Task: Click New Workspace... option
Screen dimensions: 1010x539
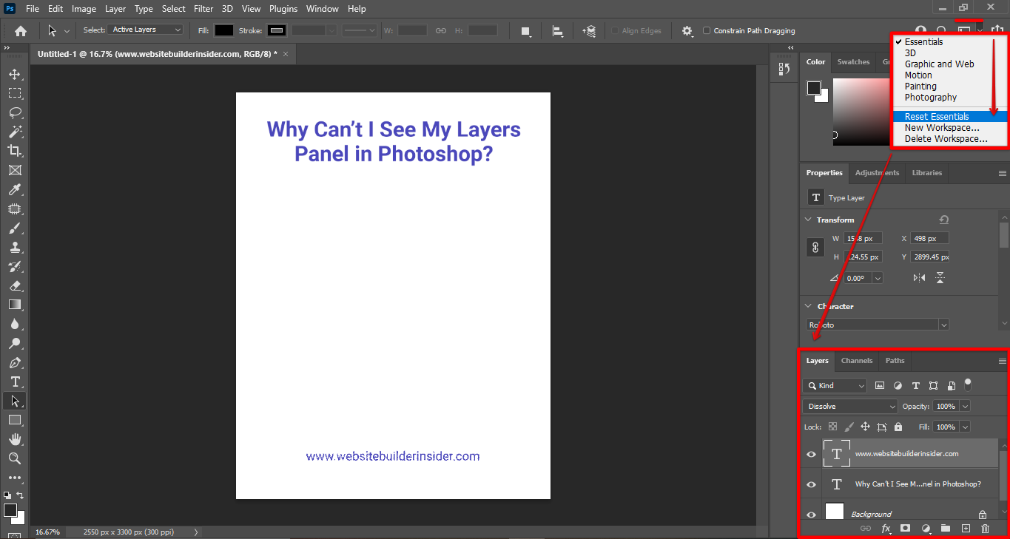Action: click(941, 128)
